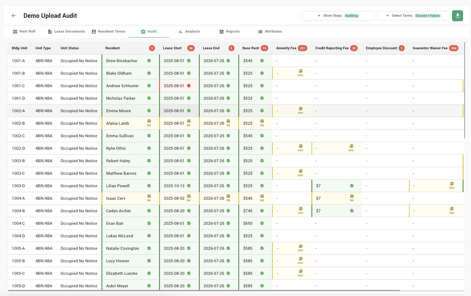Click the DOC icon in 1003-C Amenity Fee
The height and width of the screenshot is (296, 471).
coord(300,173)
